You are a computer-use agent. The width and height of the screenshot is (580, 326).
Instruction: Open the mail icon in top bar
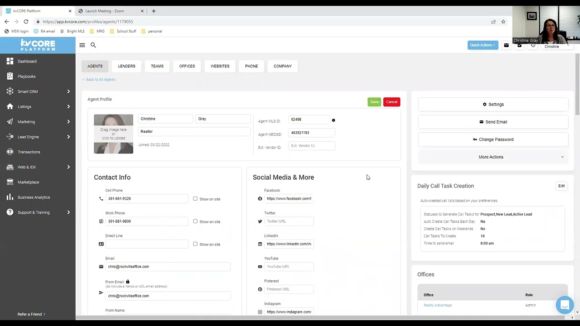tap(506, 45)
